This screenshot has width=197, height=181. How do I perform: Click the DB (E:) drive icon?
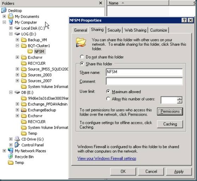[17, 92]
